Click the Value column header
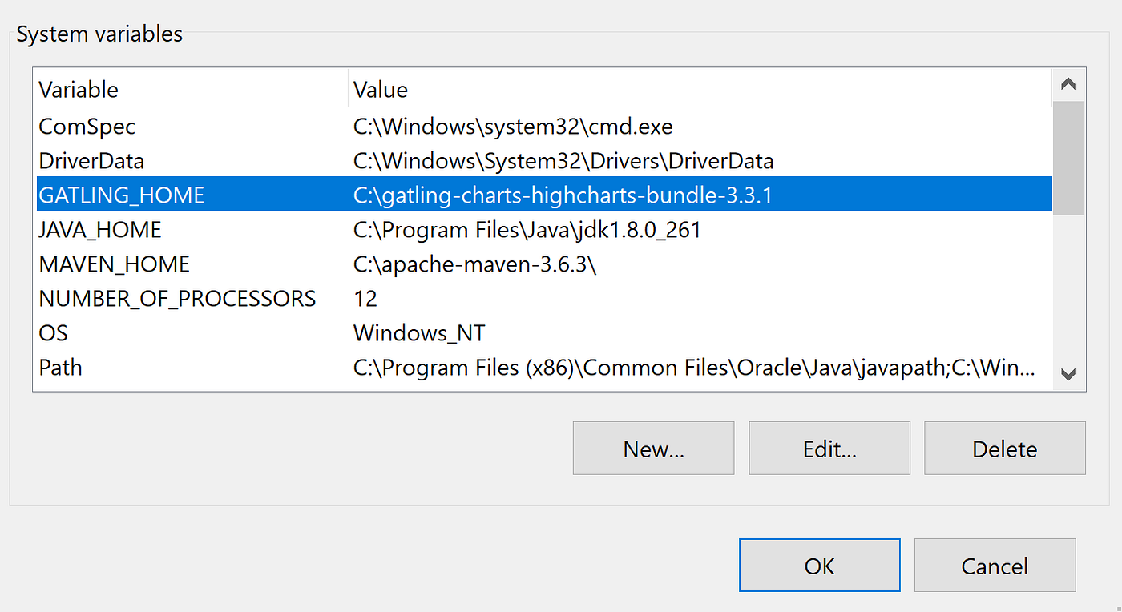1122x612 pixels. click(x=380, y=89)
